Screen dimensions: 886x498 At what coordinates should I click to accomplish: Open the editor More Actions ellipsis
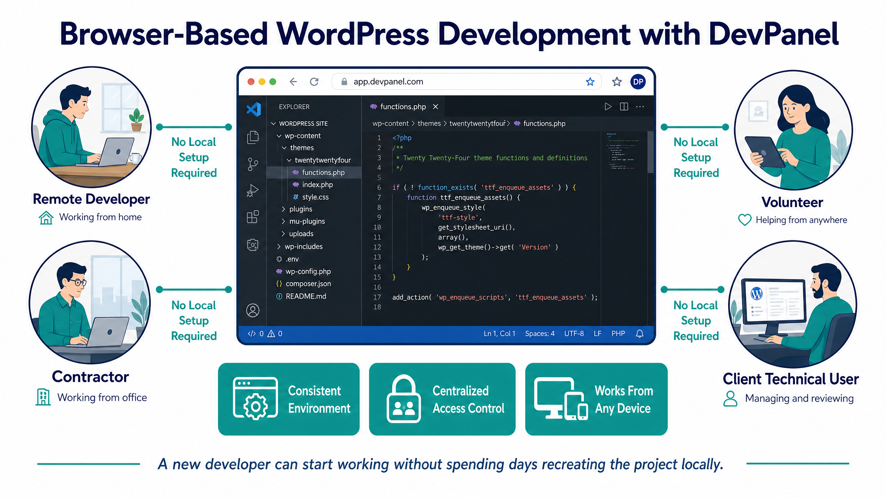[x=640, y=107]
